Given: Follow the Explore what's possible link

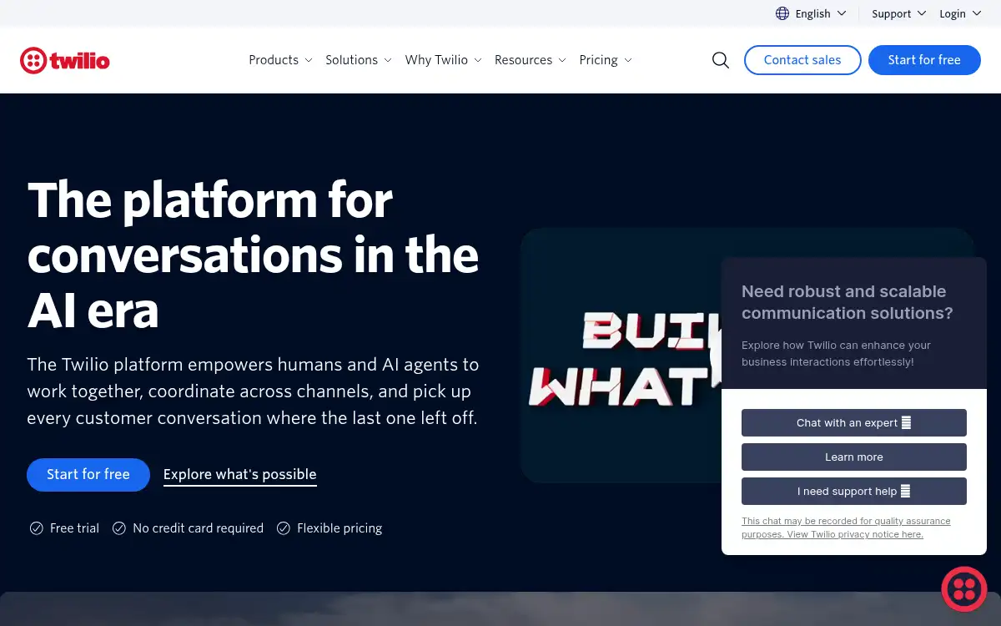Looking at the screenshot, I should [x=240, y=474].
